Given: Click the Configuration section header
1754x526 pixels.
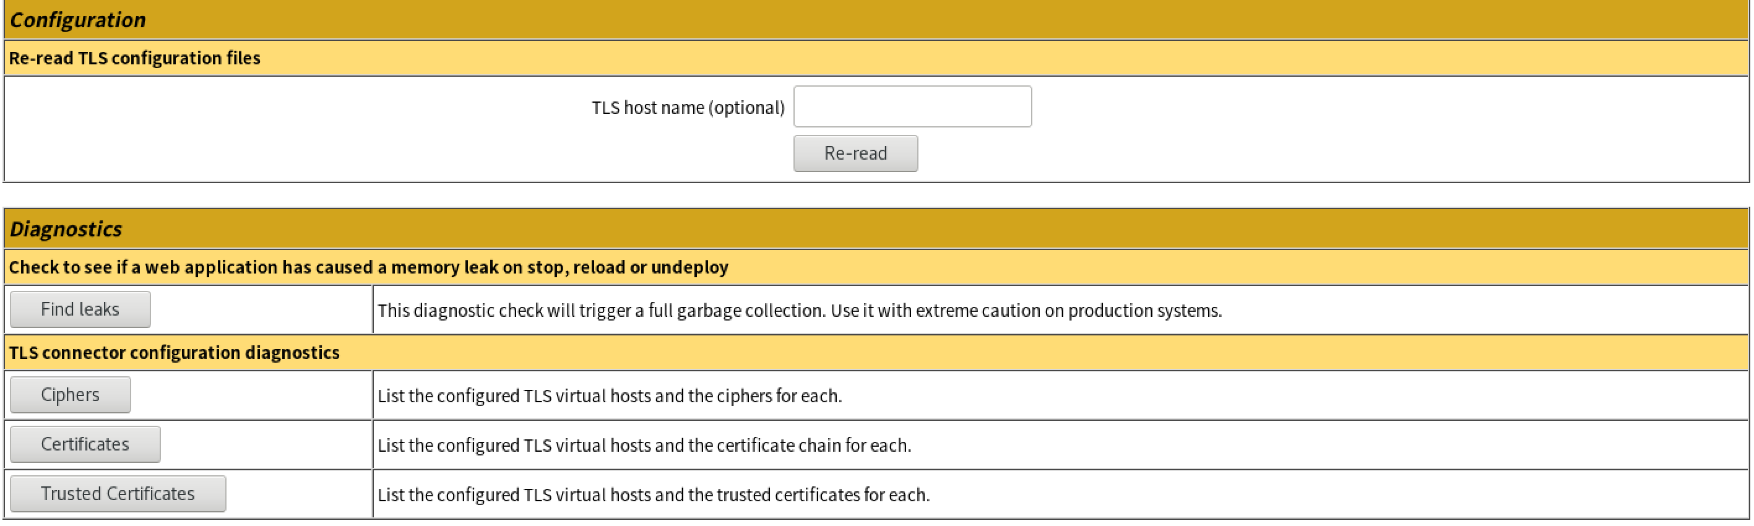Looking at the screenshot, I should point(77,20).
